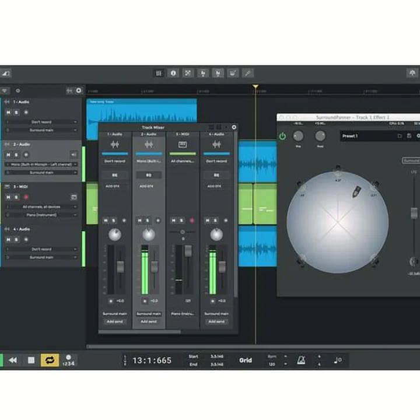
Task: Open Track Mixer settings gear icon
Action: click(234, 127)
